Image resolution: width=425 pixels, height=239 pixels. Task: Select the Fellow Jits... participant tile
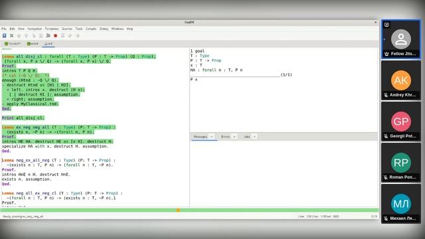pyautogui.click(x=401, y=40)
